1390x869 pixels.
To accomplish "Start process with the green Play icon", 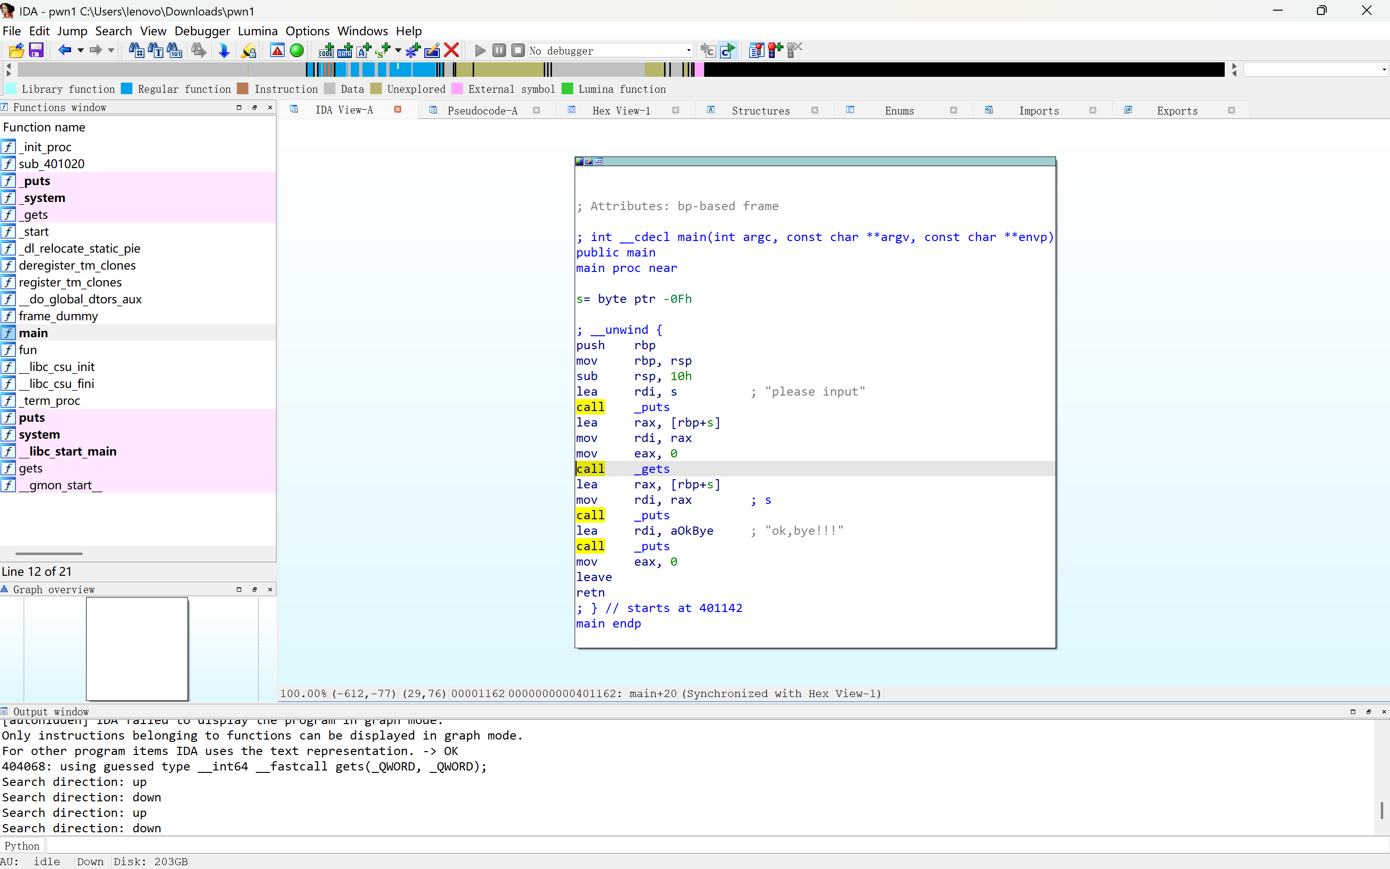I will pyautogui.click(x=480, y=51).
